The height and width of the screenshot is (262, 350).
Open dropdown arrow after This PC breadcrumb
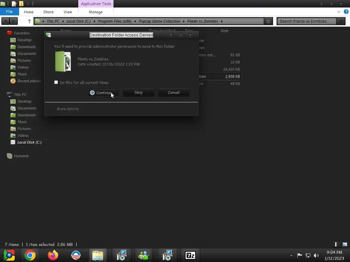coord(63,21)
